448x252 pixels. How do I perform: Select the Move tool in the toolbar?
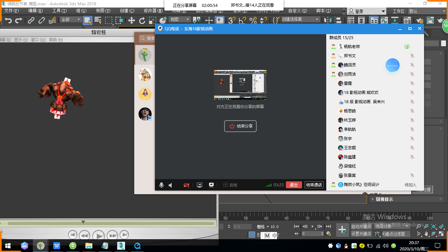(132, 20)
